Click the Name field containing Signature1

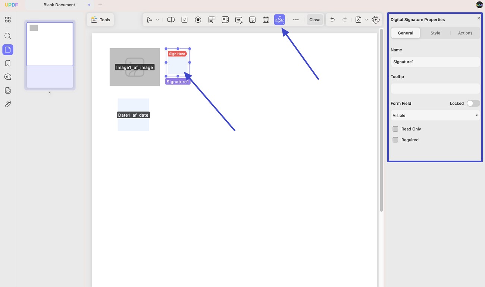[435, 62]
